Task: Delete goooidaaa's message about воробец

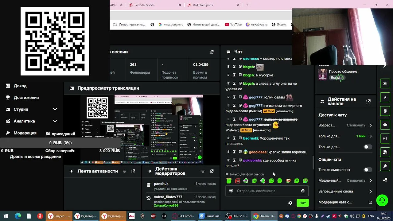Action: tap(228, 152)
